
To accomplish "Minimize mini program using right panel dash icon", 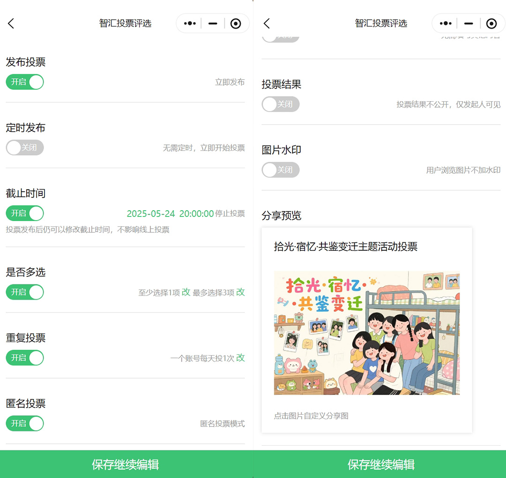I will (x=469, y=23).
